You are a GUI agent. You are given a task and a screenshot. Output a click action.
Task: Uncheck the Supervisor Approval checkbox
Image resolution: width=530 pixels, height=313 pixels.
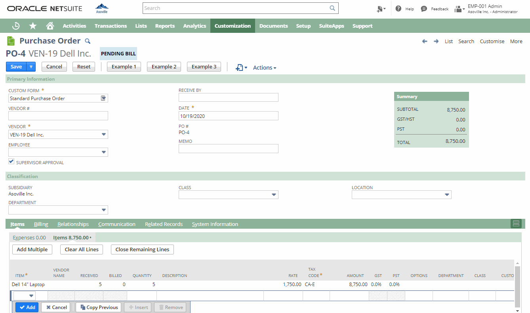pyautogui.click(x=11, y=161)
